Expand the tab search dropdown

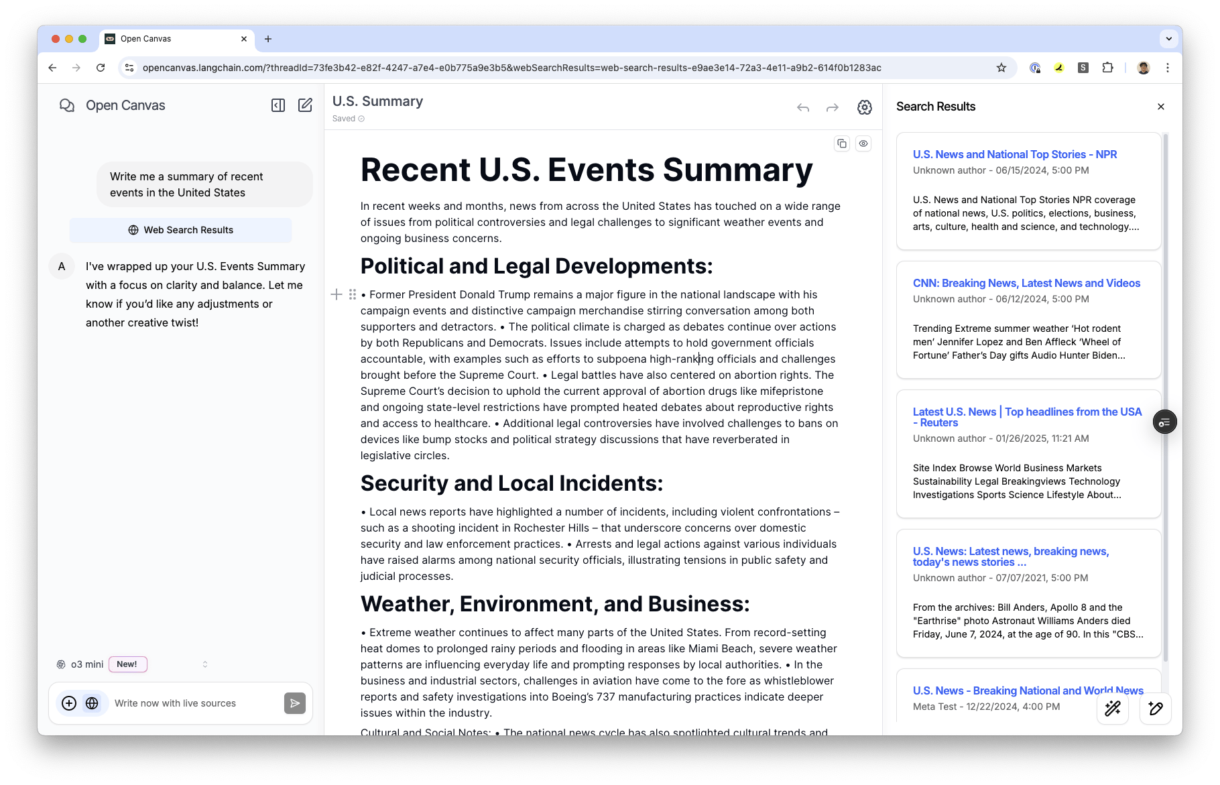click(x=1169, y=39)
